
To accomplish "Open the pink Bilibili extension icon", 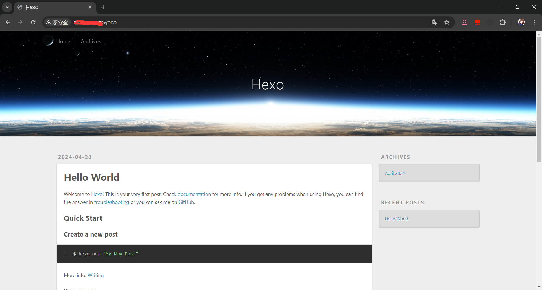I will tap(464, 23).
